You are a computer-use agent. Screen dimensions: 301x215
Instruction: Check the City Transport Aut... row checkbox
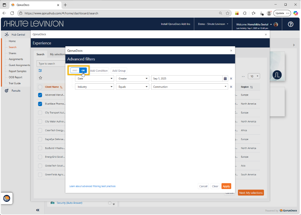tap(40, 113)
